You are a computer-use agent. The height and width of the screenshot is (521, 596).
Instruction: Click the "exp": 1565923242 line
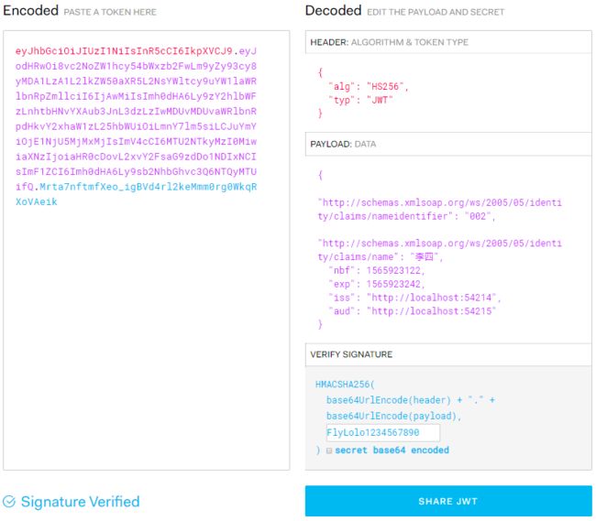(x=376, y=284)
